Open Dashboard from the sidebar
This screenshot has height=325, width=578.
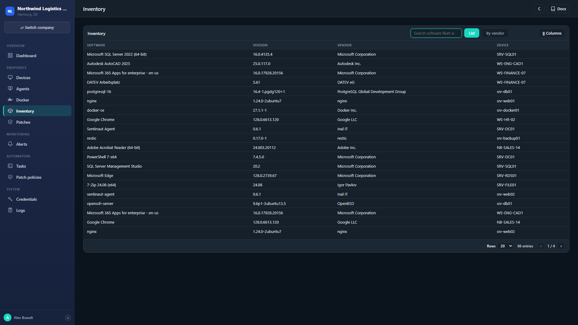[37, 56]
